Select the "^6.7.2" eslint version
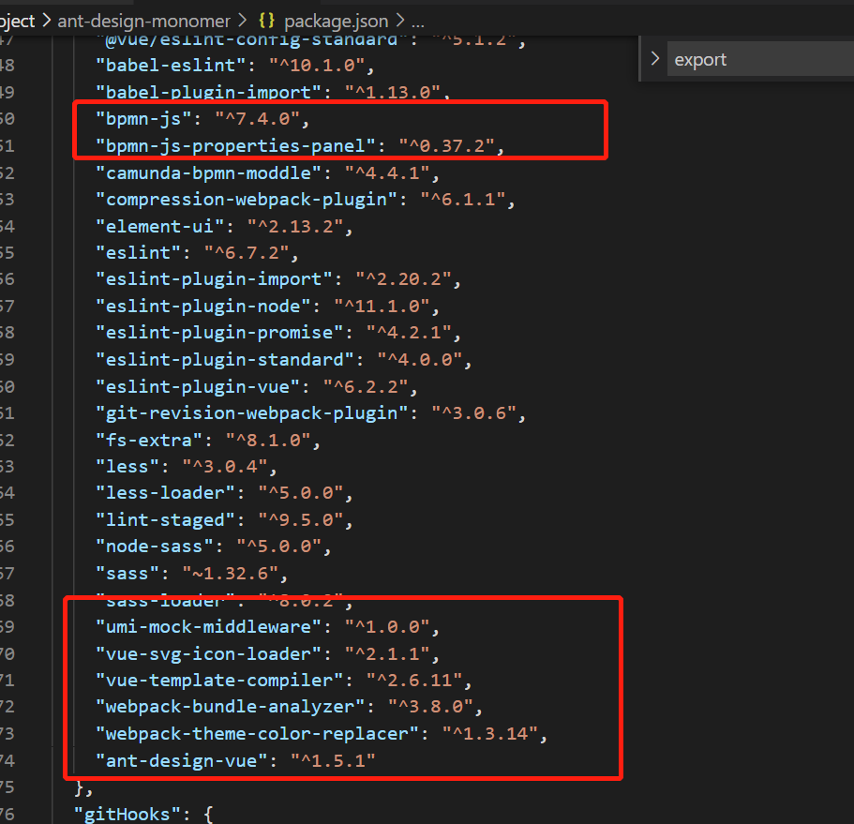This screenshot has height=824, width=854. [247, 253]
